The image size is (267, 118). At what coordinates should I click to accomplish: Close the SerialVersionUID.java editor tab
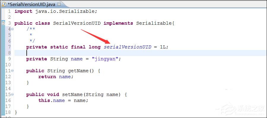pos(59,4)
